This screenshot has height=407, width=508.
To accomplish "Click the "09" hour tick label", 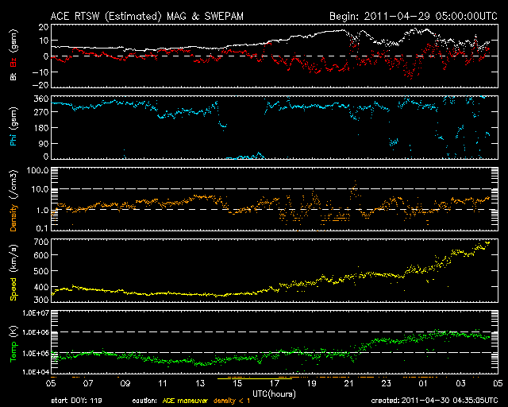I will [125, 383].
